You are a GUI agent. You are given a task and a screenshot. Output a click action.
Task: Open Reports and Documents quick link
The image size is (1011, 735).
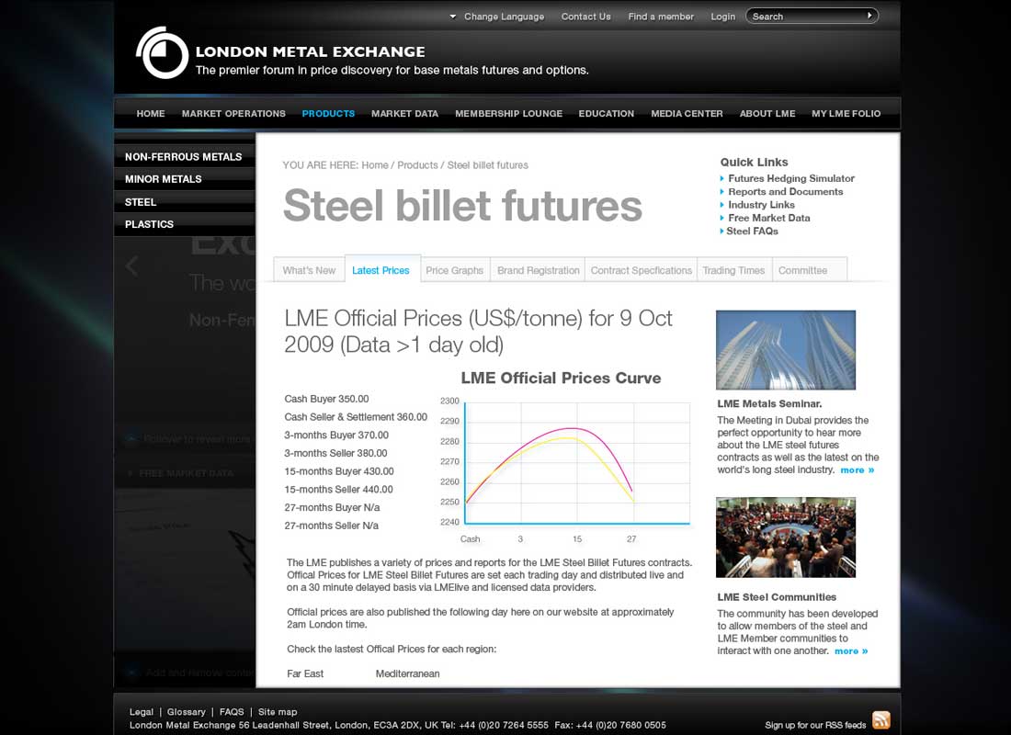785,191
